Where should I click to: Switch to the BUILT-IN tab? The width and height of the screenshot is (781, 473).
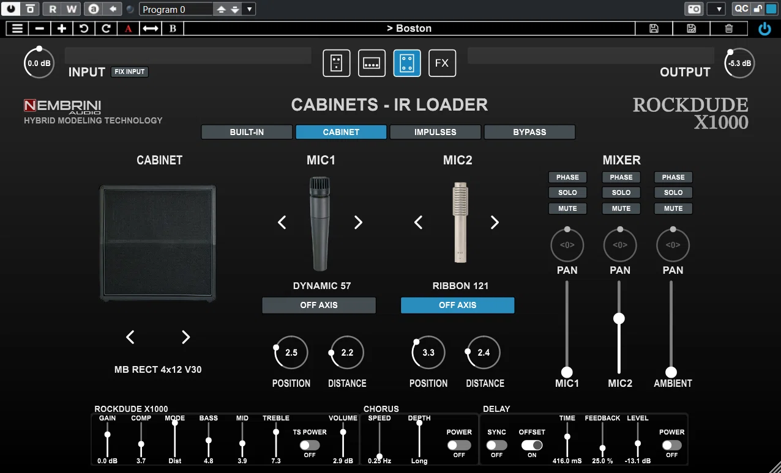[x=247, y=132]
